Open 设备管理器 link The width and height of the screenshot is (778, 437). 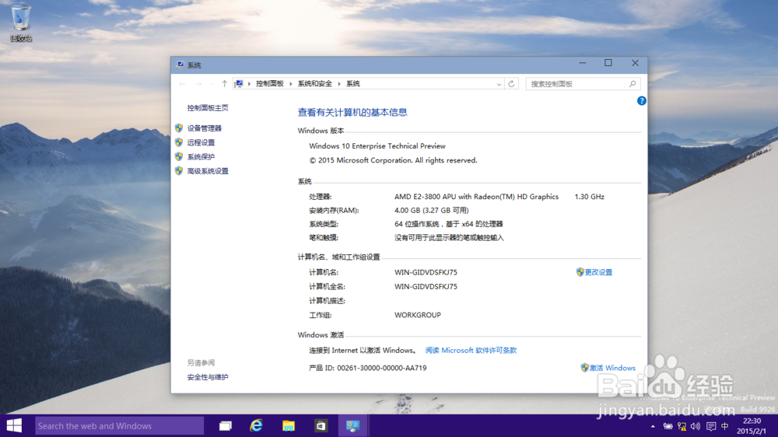pyautogui.click(x=205, y=128)
